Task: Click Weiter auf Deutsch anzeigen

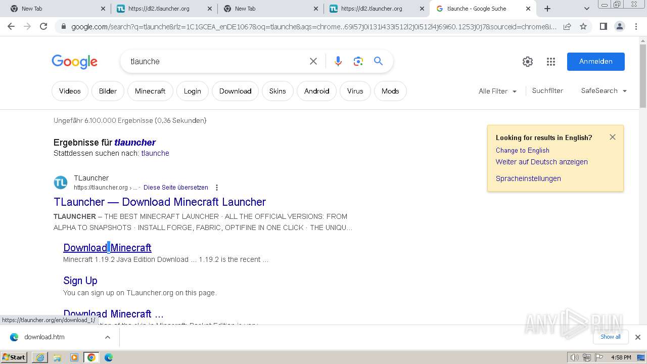Action: (x=542, y=162)
